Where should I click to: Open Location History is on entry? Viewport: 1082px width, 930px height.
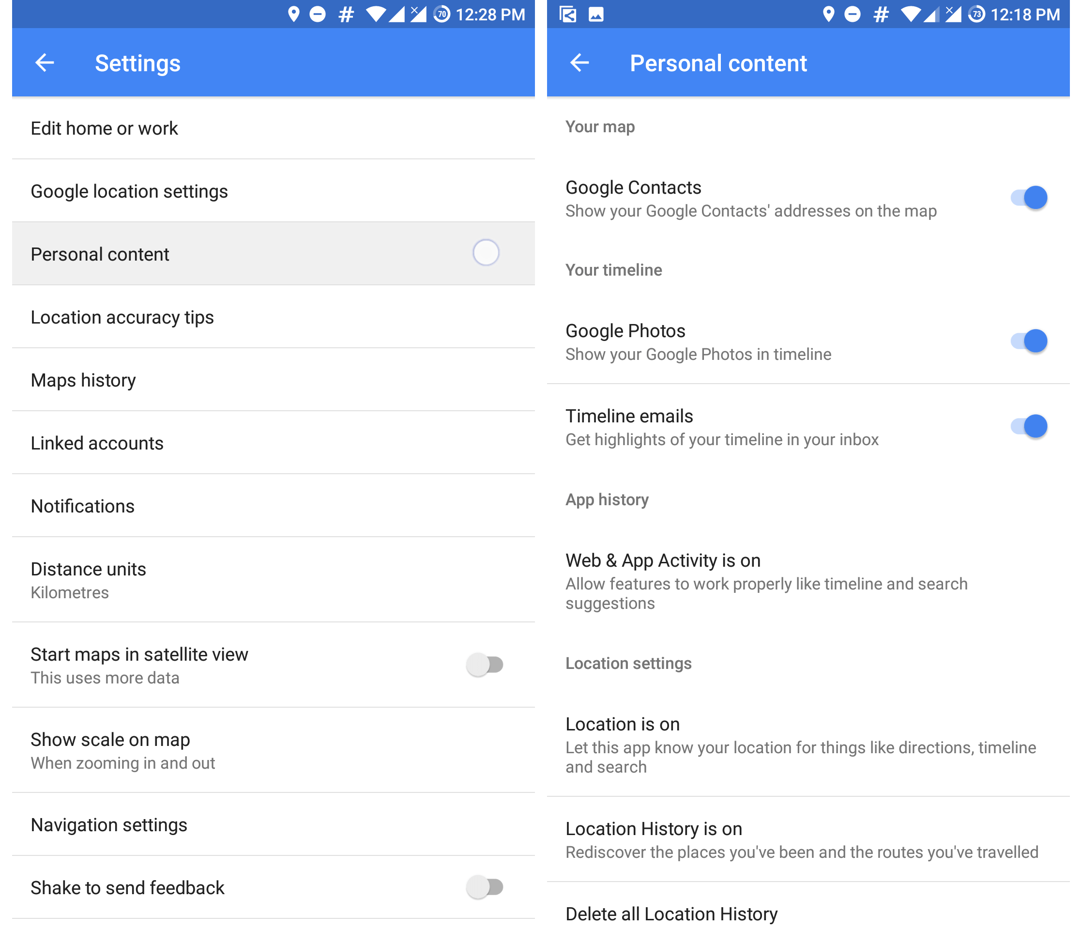coord(808,839)
